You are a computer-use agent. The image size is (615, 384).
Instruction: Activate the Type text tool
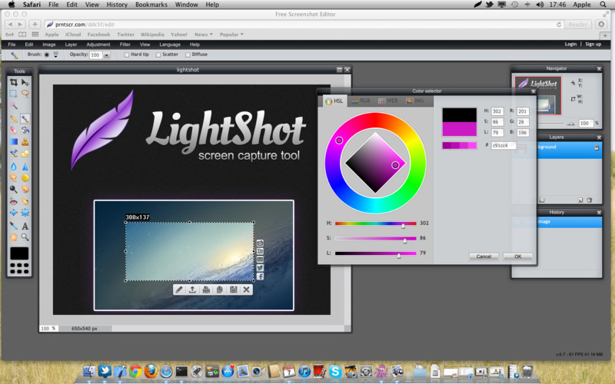25,226
